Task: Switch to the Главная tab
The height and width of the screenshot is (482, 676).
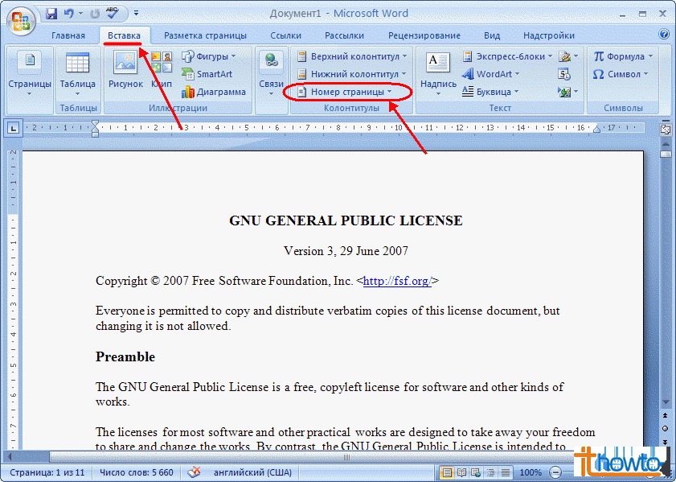Action: [x=68, y=35]
